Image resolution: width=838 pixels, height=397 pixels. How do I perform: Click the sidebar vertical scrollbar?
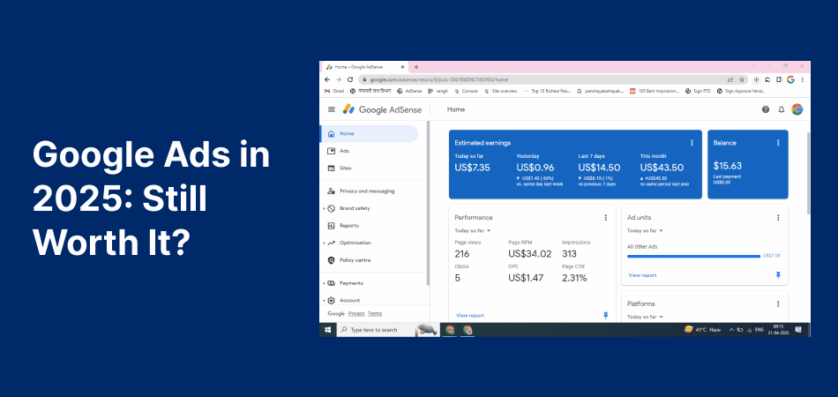click(428, 203)
